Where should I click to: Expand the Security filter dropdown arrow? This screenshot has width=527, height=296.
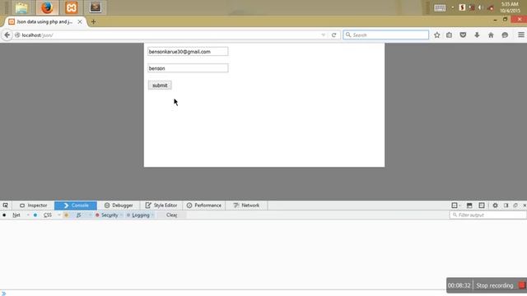coord(121,215)
